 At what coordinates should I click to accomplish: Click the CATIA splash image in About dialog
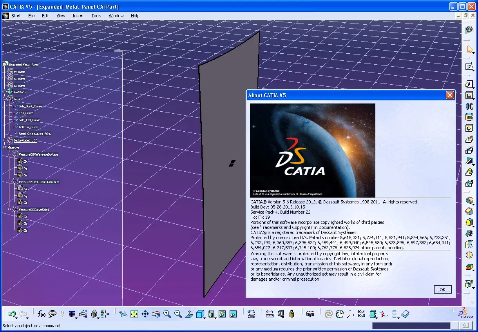[x=313, y=151]
